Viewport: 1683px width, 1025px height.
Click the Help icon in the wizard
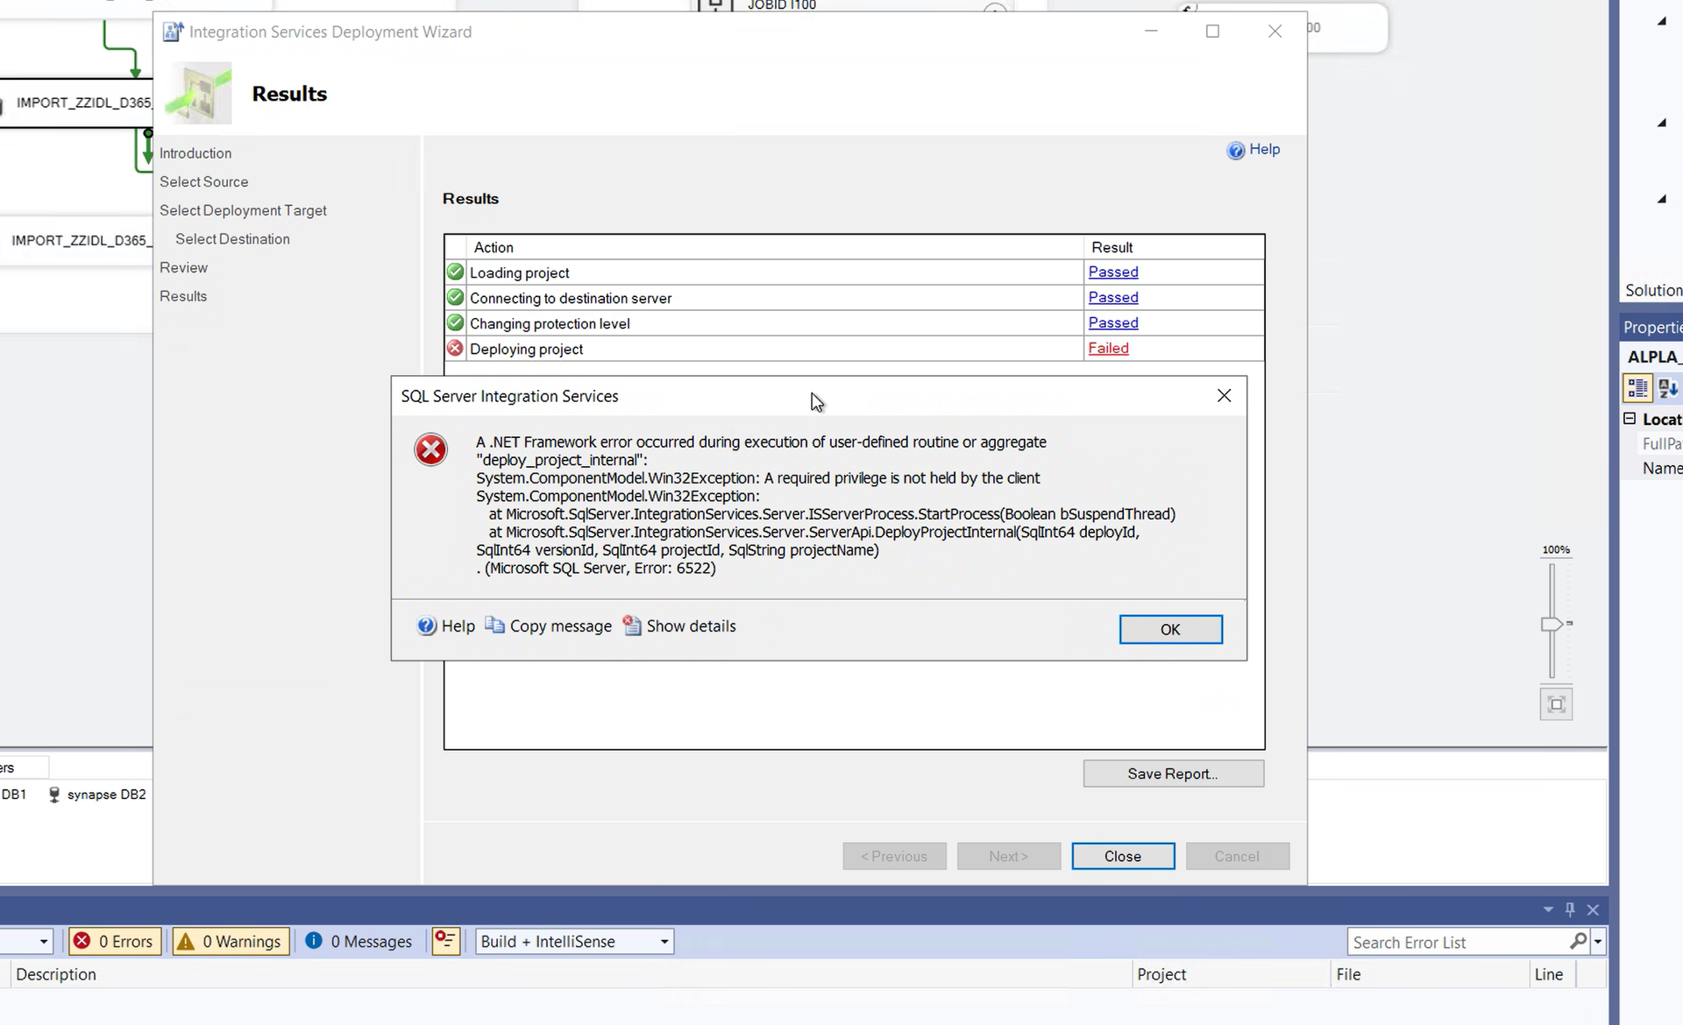pyautogui.click(x=1236, y=150)
